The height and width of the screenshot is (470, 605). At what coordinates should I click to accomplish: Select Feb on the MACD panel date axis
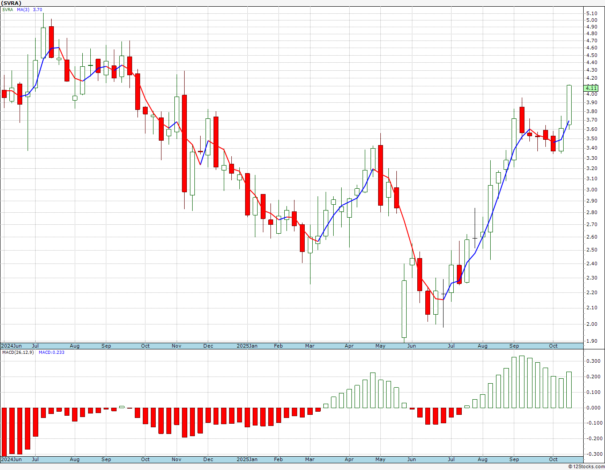point(278,459)
